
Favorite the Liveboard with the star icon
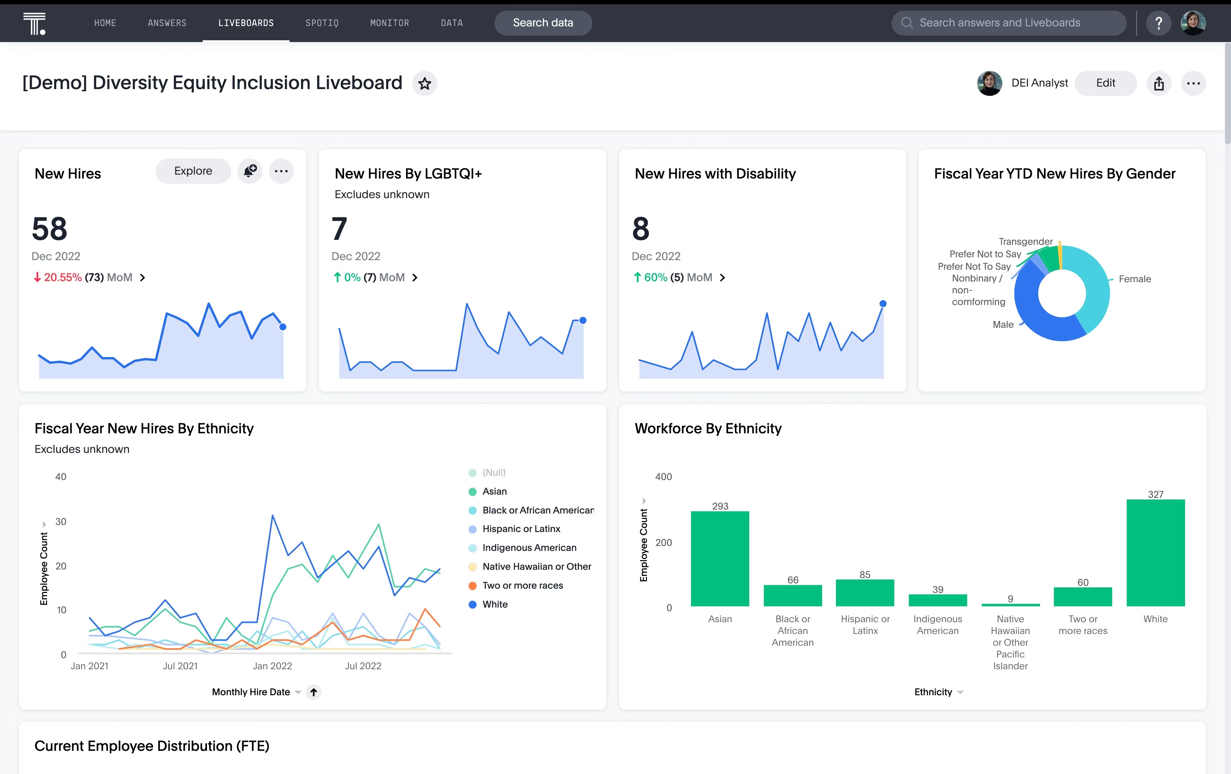(424, 83)
